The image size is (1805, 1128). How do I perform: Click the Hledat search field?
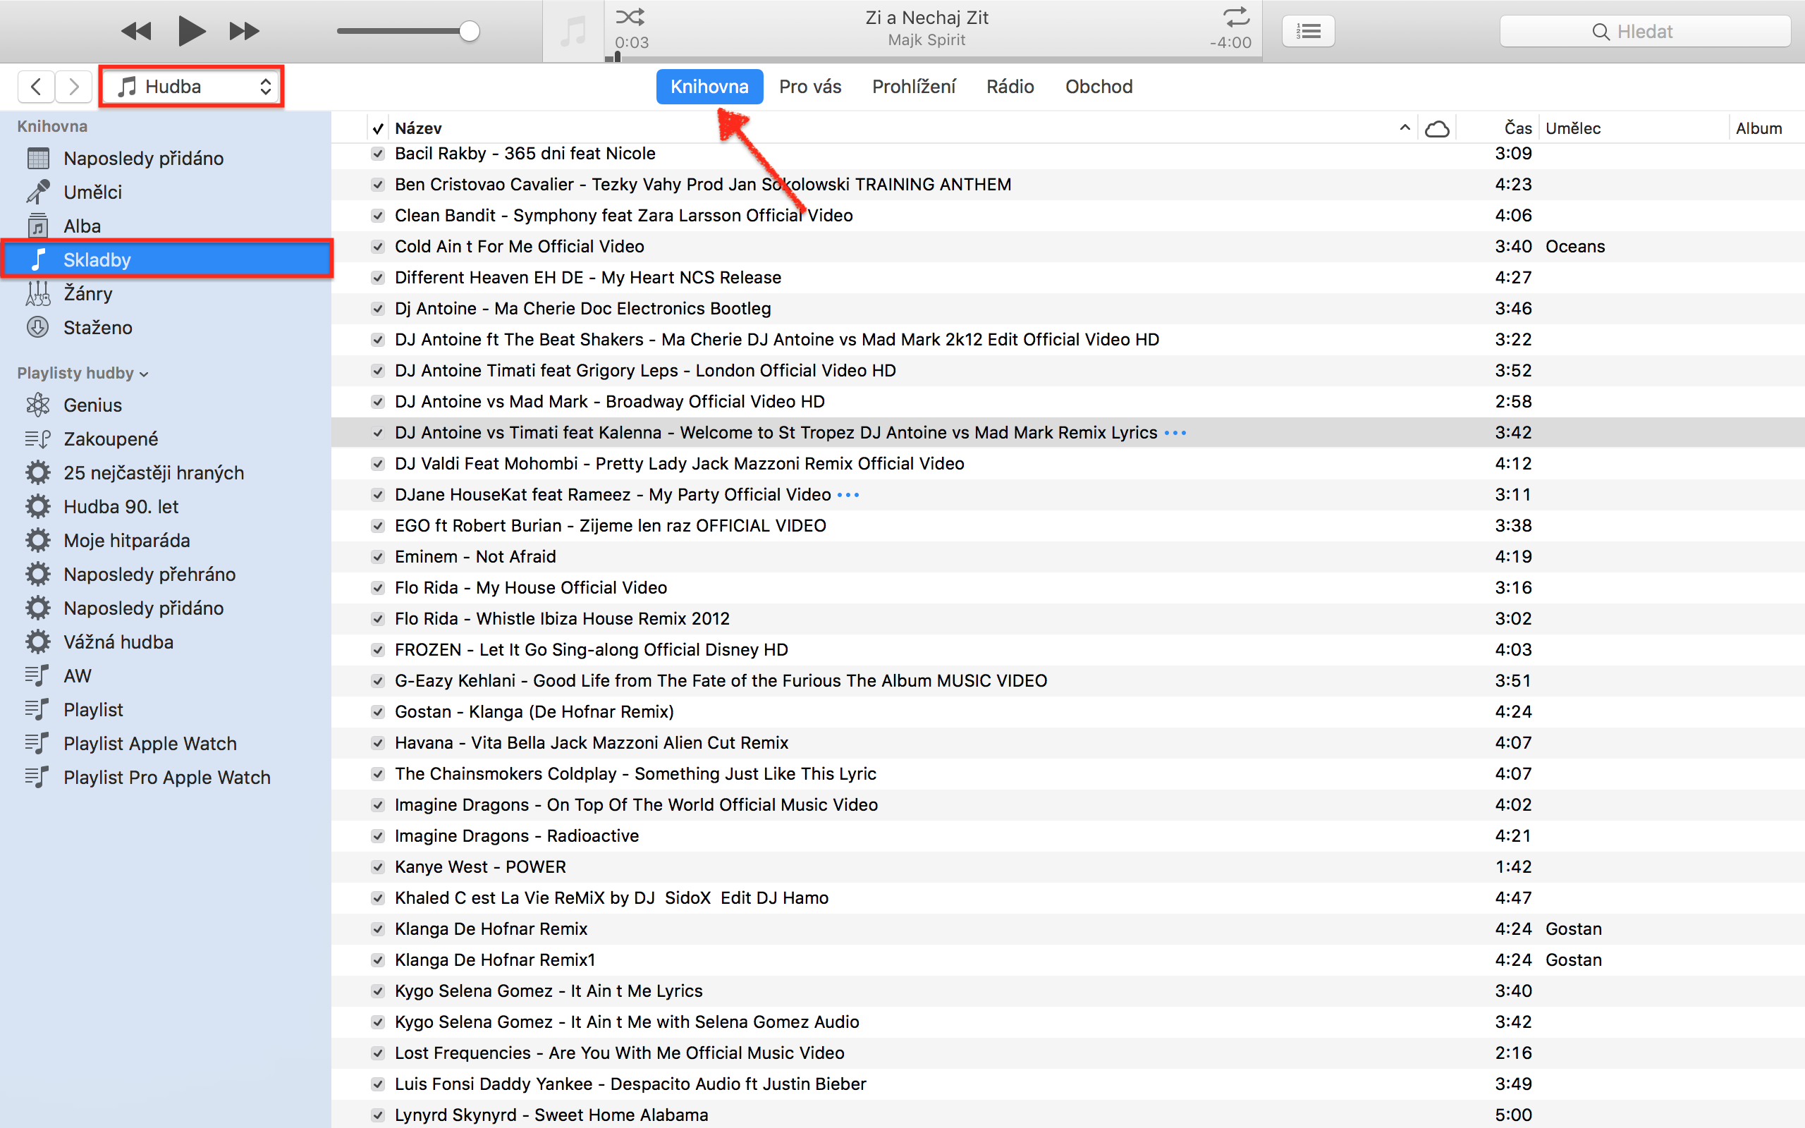[x=1645, y=31]
